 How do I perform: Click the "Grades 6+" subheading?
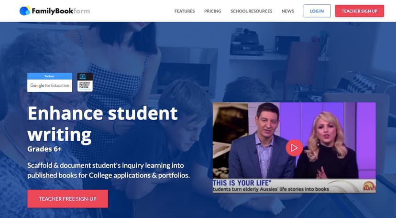pyautogui.click(x=44, y=149)
